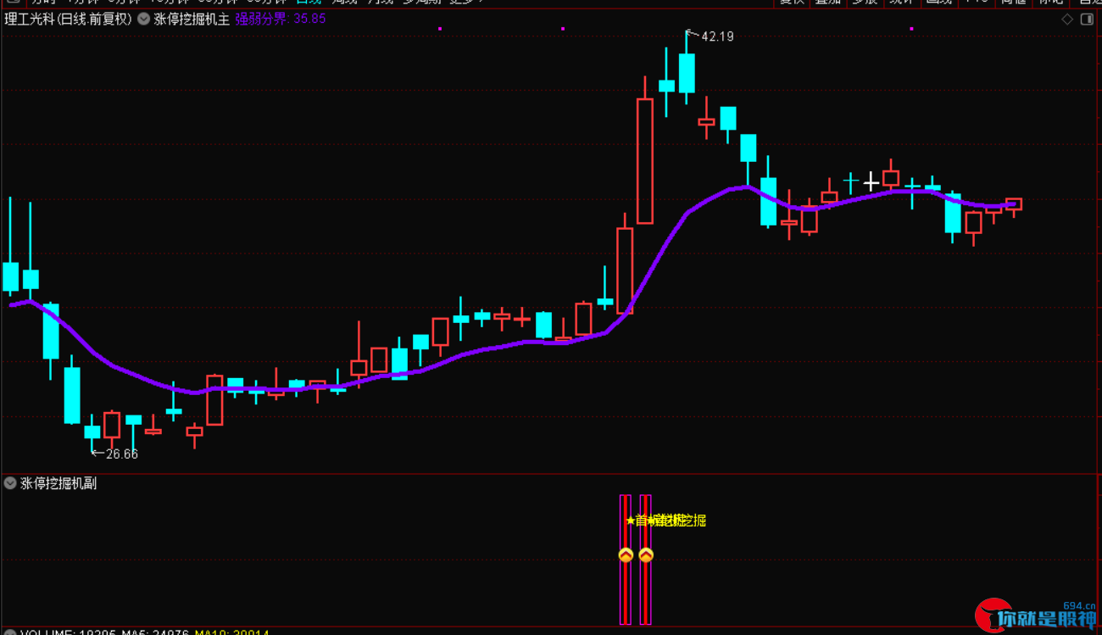Click the 强弱分界: 35.85 value label
The height and width of the screenshot is (635, 1102).
281,19
